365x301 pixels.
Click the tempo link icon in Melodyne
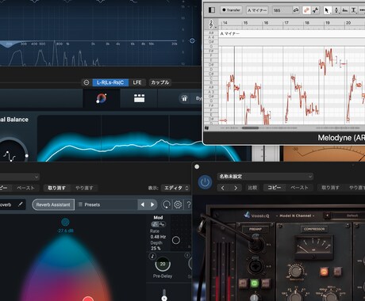[x=296, y=10]
